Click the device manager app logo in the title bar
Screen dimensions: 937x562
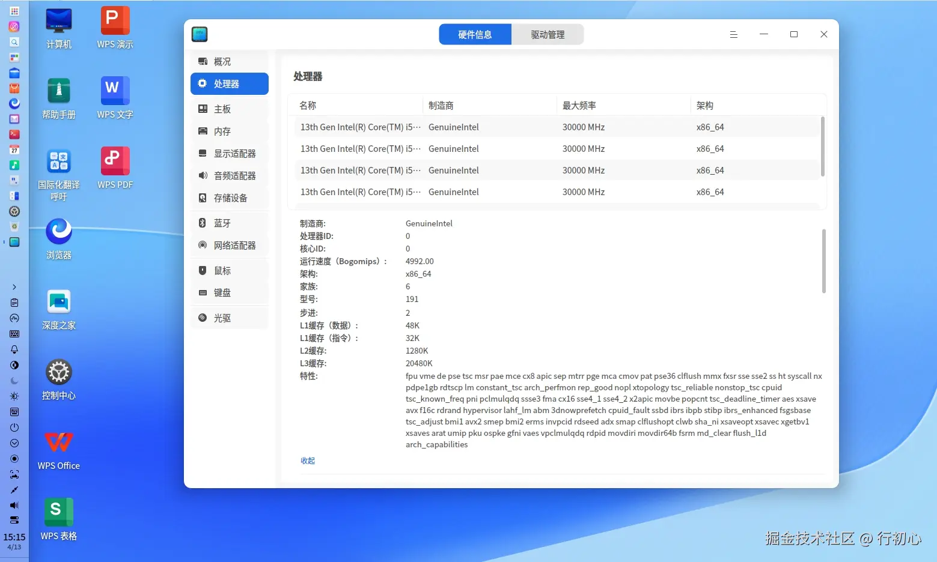click(x=200, y=34)
